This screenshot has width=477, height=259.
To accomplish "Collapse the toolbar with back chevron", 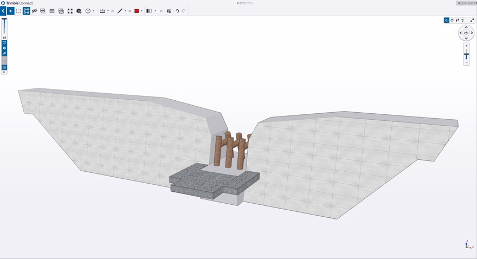I will pos(3,11).
